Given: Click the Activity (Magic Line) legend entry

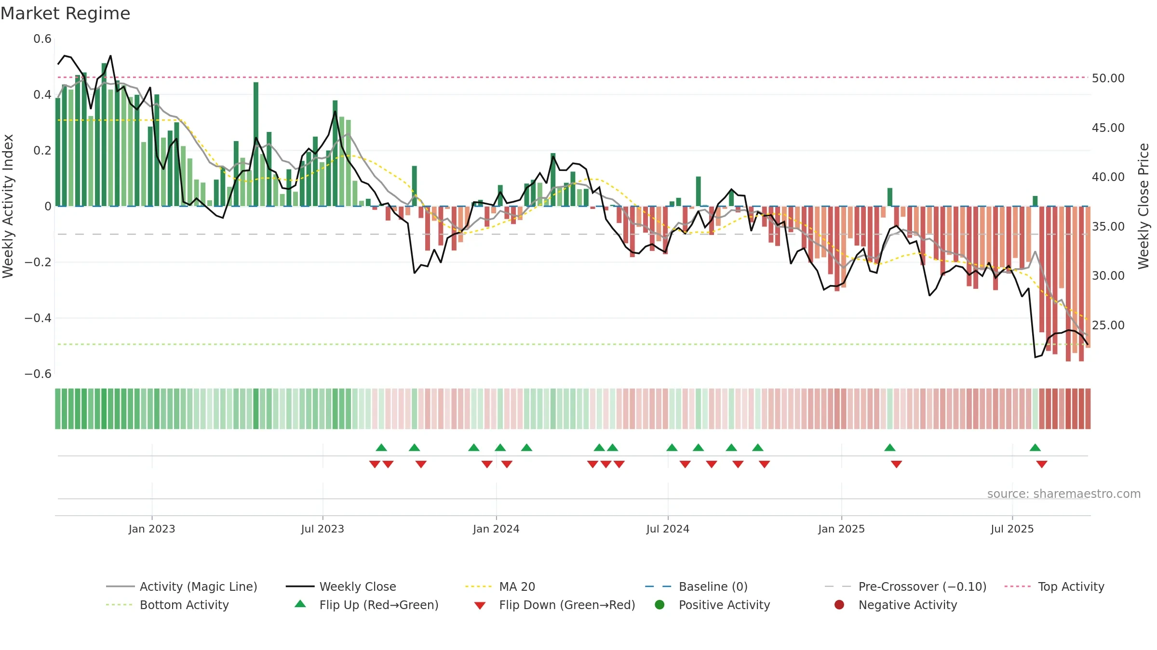Looking at the screenshot, I should (x=182, y=586).
